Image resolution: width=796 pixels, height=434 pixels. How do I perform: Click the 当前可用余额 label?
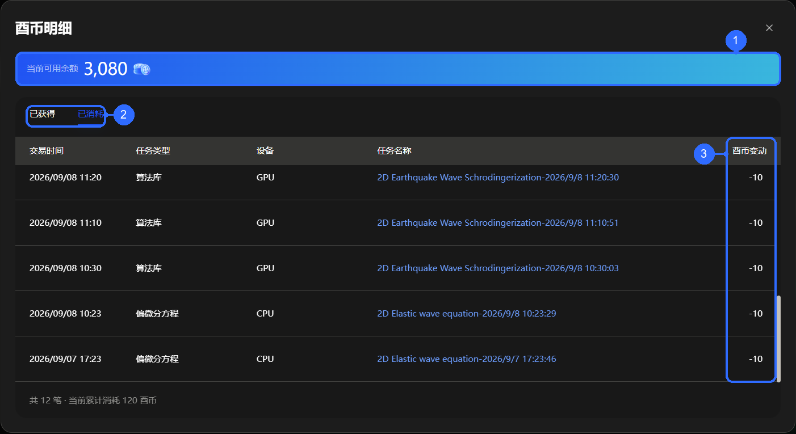click(x=52, y=69)
